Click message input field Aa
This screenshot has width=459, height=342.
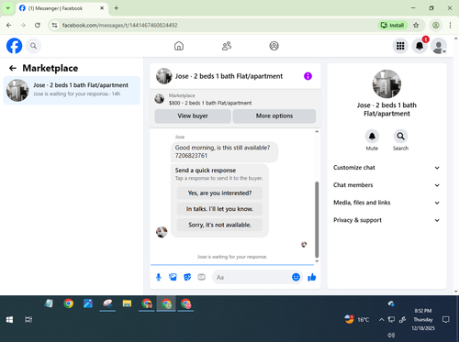coord(252,277)
